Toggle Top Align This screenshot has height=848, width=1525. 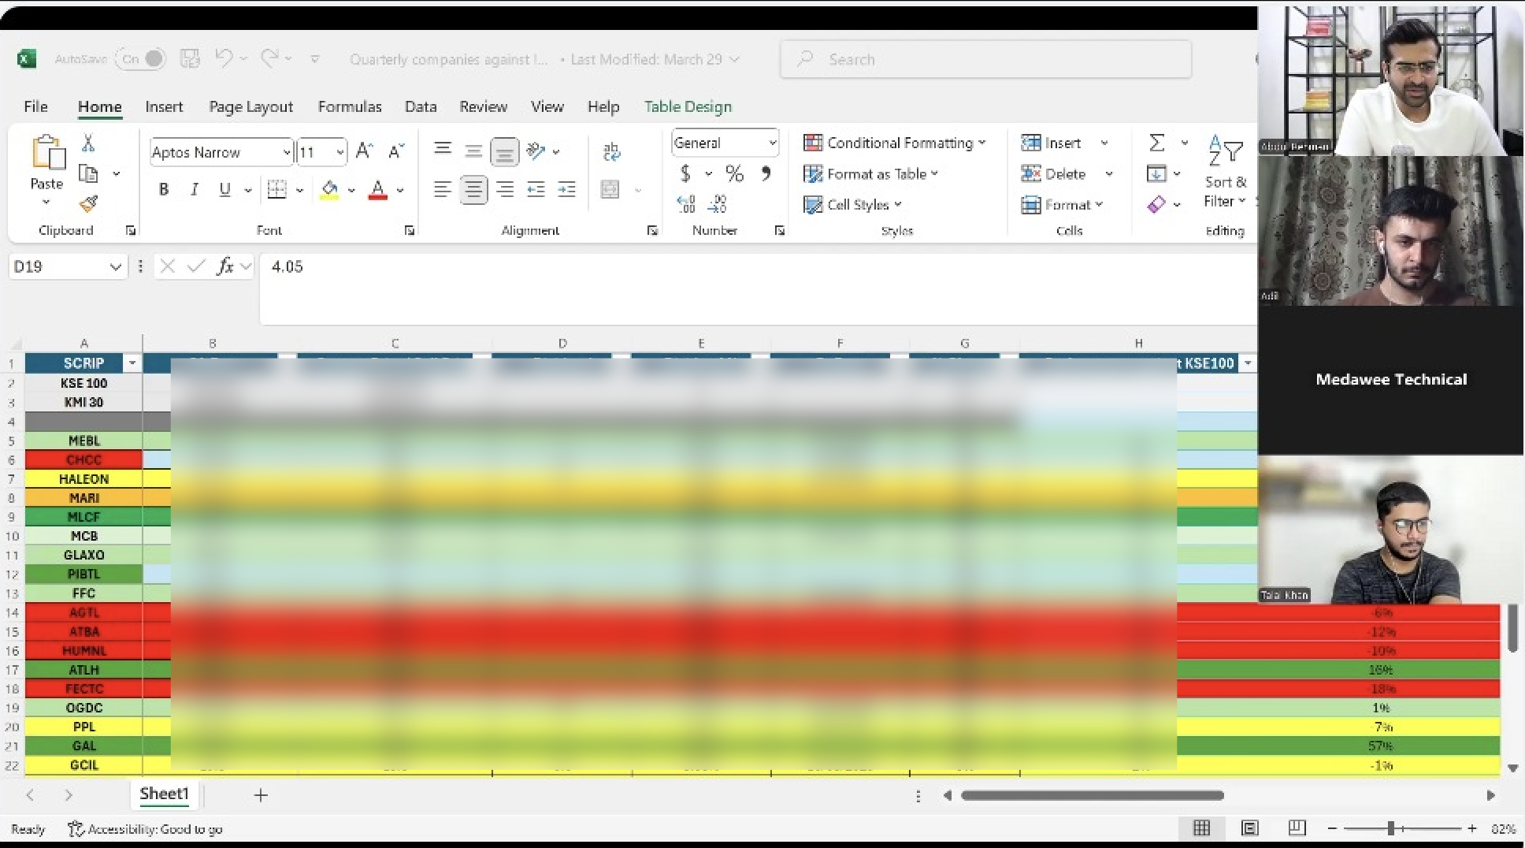(x=443, y=151)
